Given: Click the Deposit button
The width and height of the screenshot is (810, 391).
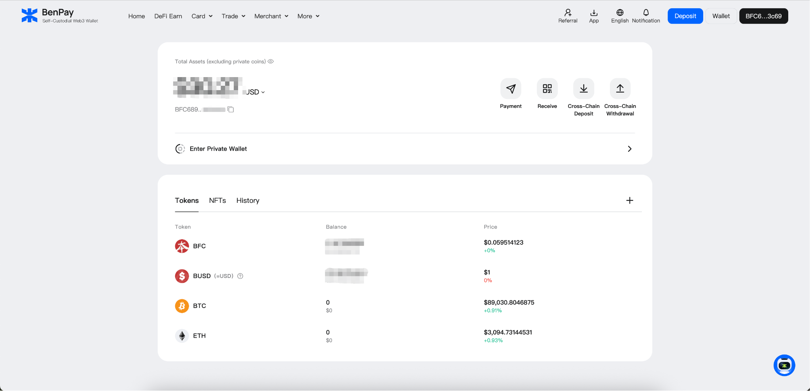Looking at the screenshot, I should 685,16.
